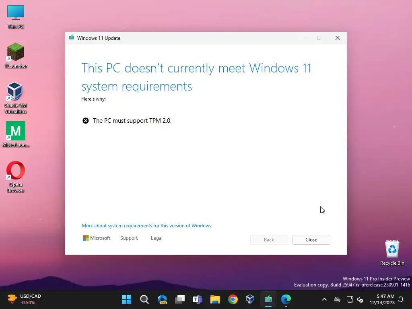Viewport: 412px width, 309px height.
Task: Click the disabled Back button
Action: [x=269, y=240]
